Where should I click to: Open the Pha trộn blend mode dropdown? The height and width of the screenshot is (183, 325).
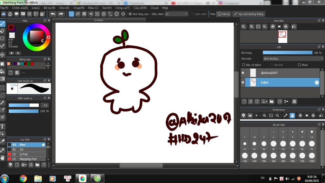point(293,58)
